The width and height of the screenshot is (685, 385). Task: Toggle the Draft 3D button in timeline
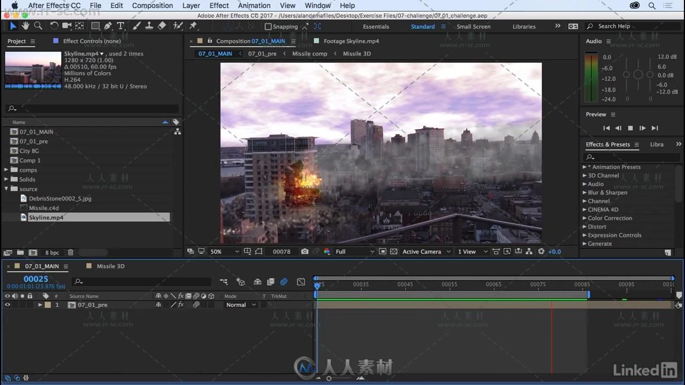(x=241, y=282)
